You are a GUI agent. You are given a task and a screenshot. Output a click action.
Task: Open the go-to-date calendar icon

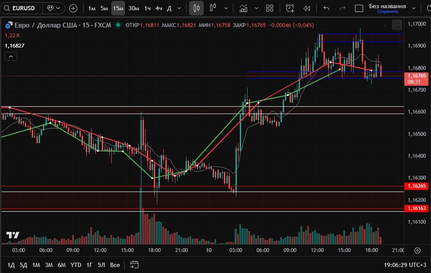tap(134, 264)
